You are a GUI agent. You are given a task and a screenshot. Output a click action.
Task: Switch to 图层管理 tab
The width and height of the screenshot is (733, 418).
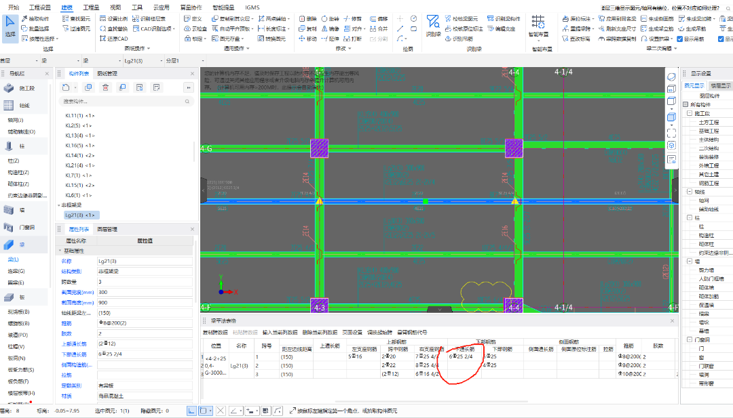pyautogui.click(x=107, y=230)
